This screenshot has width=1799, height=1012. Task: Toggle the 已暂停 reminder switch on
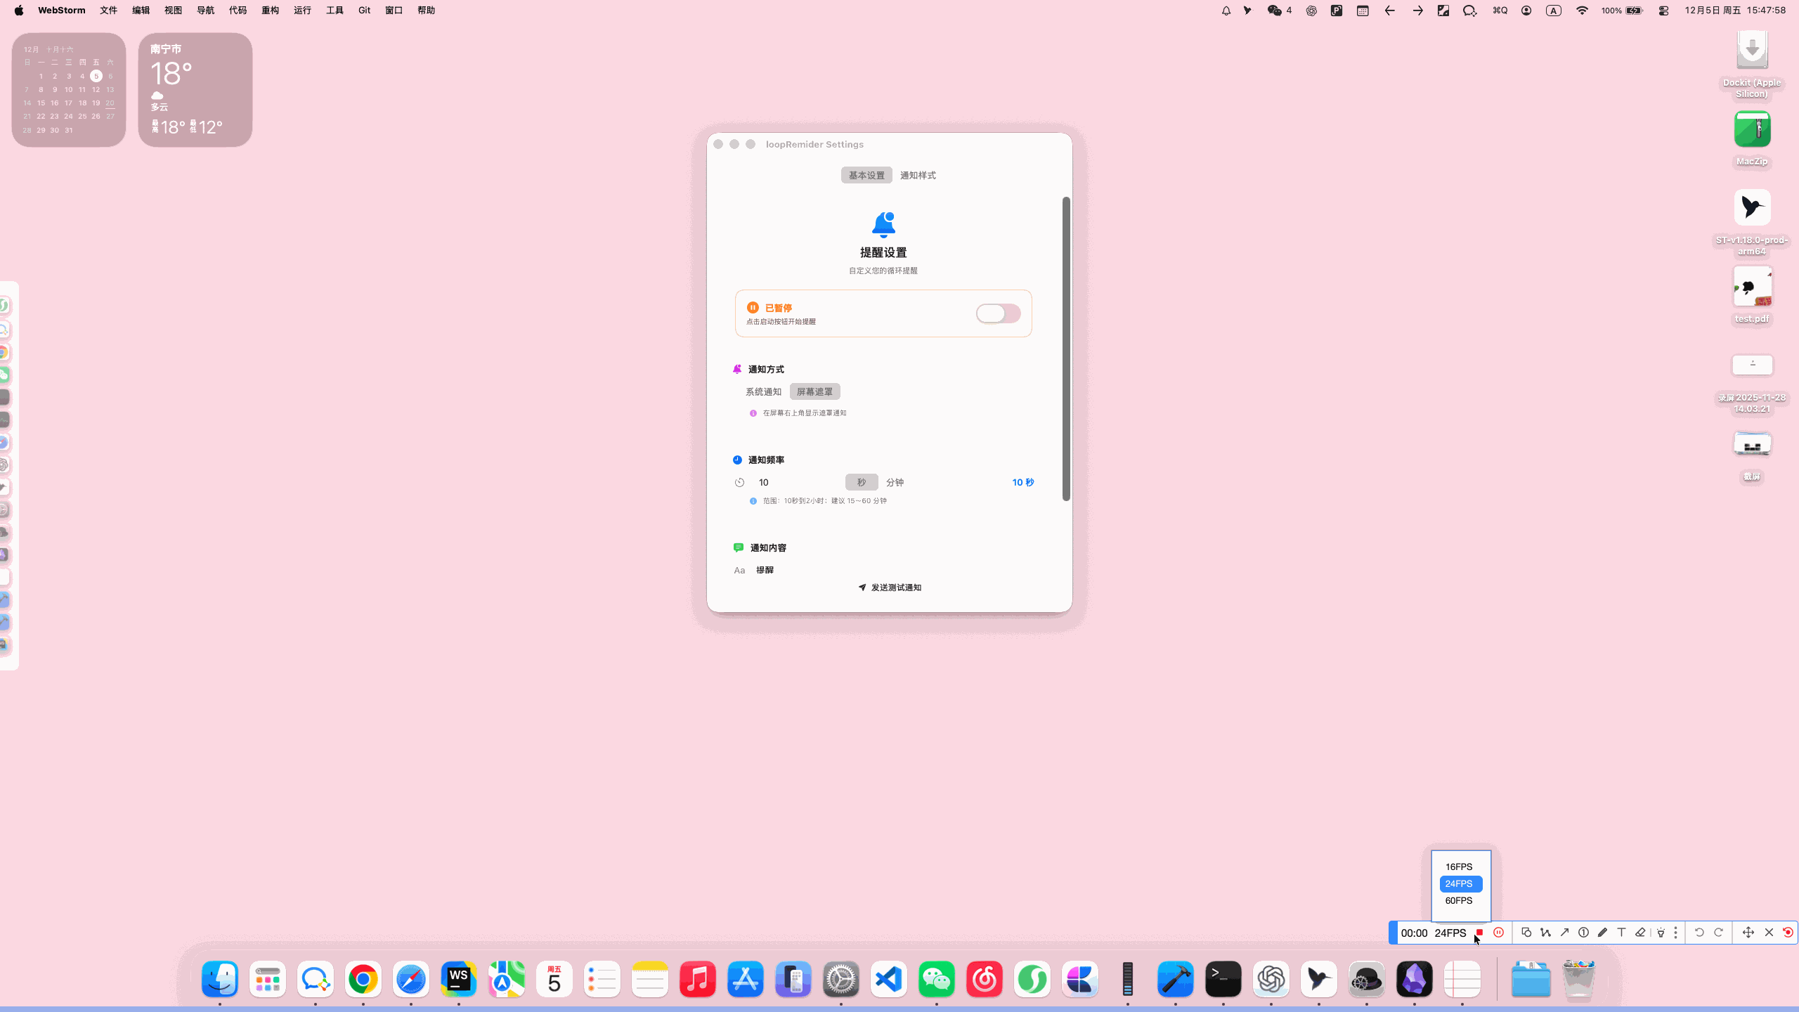click(998, 313)
